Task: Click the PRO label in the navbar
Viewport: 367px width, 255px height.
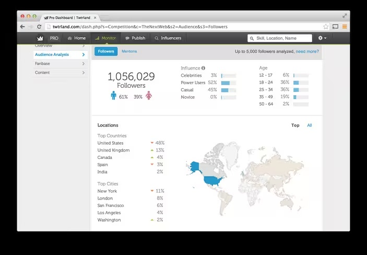Action: 54,38
